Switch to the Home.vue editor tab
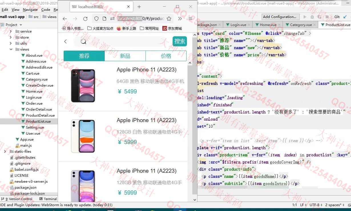Screen dimensions: 351x211 268,25
